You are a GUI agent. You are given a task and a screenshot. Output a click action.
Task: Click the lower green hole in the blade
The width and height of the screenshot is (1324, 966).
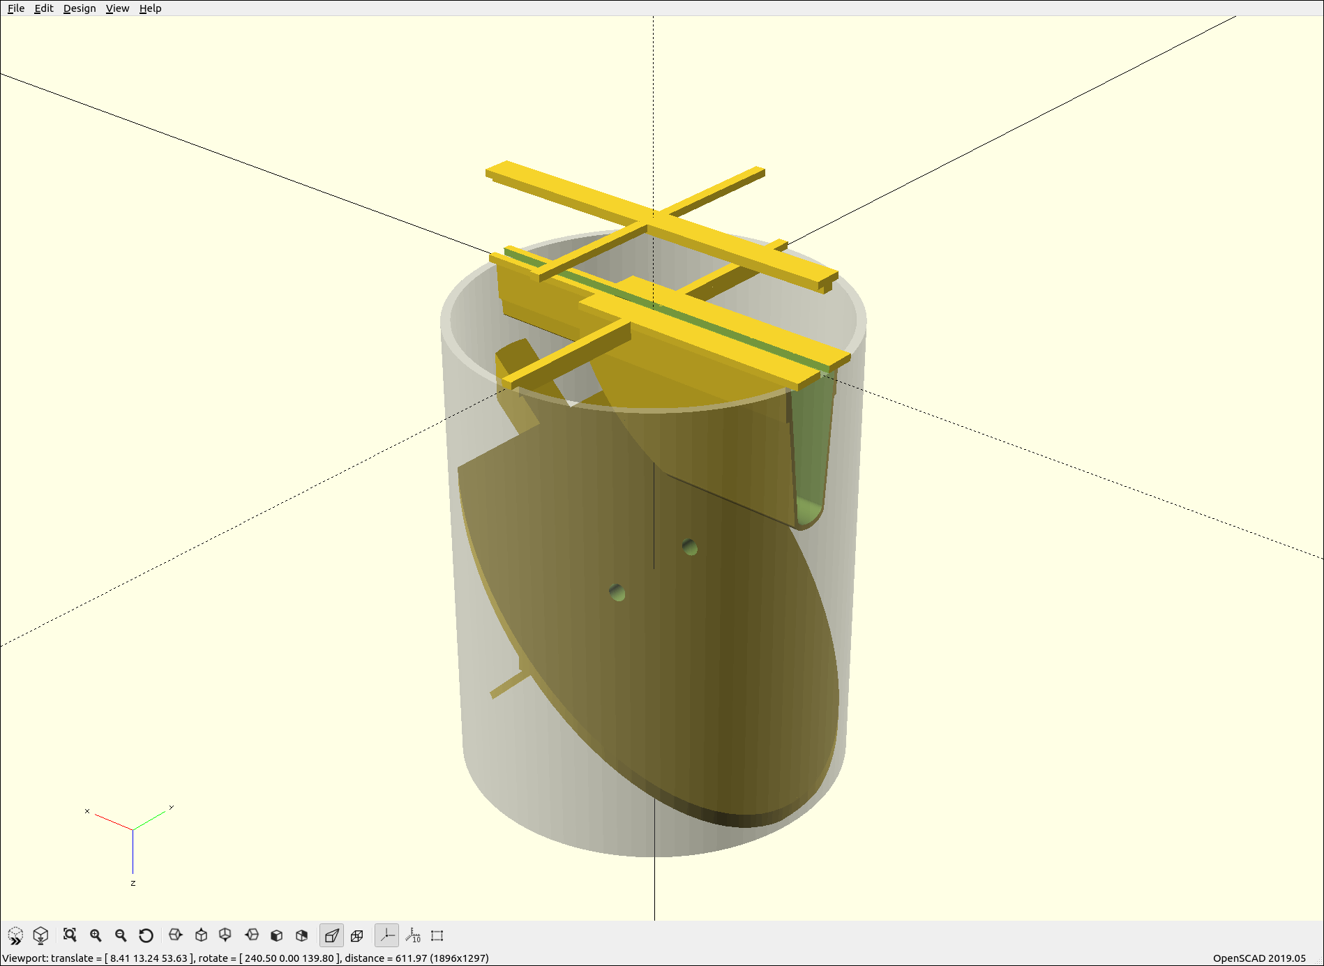pyautogui.click(x=617, y=593)
